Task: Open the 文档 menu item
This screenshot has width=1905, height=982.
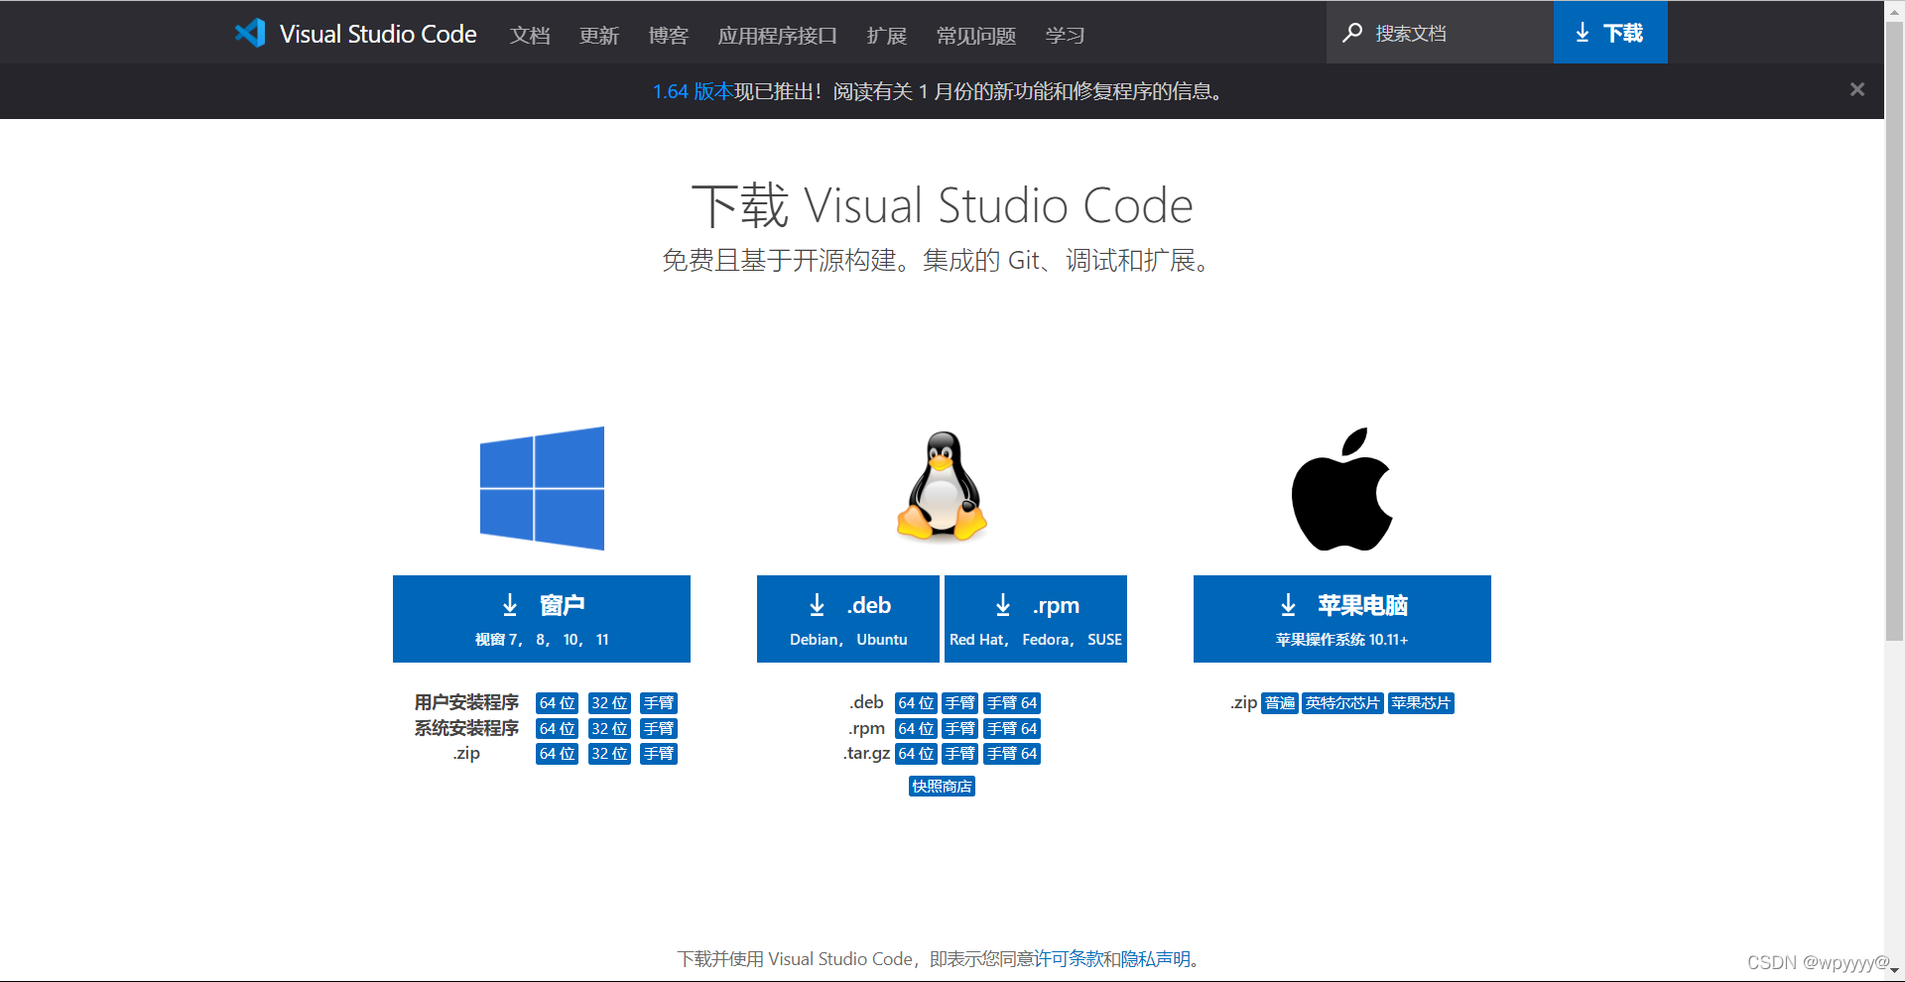Action: [x=530, y=35]
